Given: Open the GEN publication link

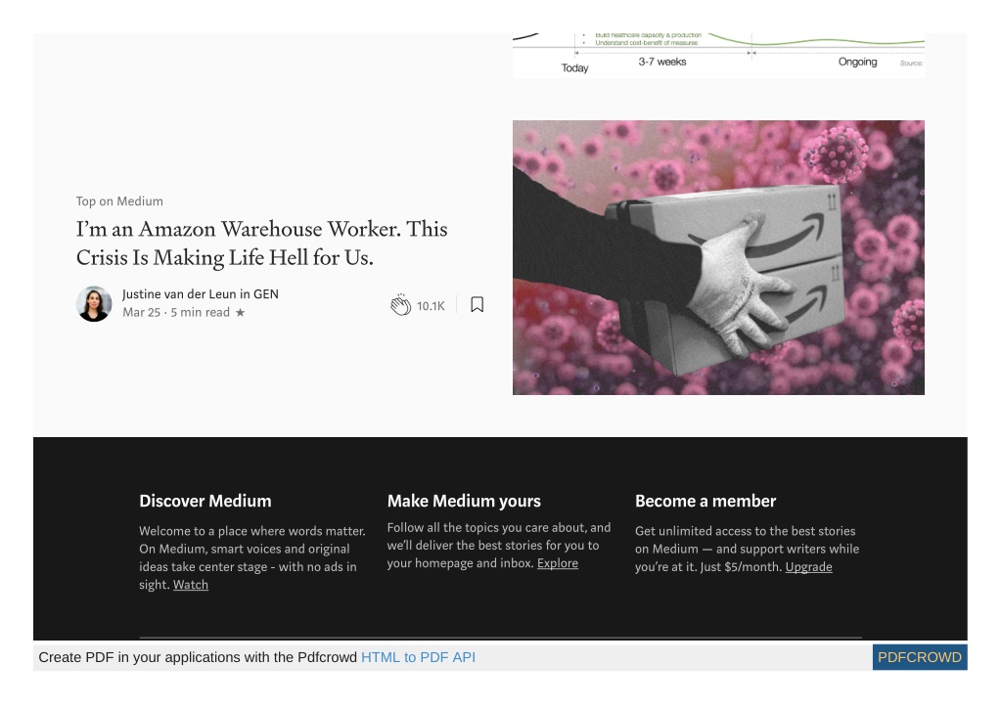Looking at the screenshot, I should [265, 294].
